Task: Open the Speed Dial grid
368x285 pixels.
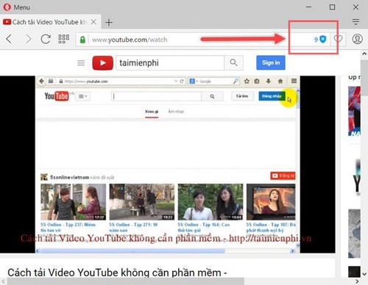Action: tap(63, 39)
